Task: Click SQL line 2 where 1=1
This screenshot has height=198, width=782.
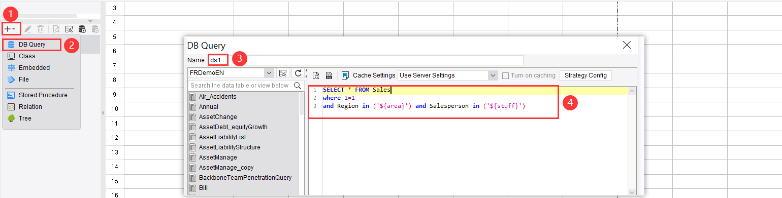Action: coord(339,98)
